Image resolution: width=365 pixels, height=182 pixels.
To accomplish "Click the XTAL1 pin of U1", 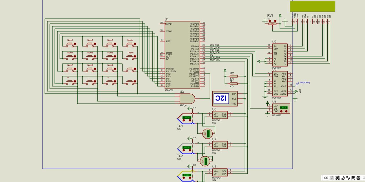I will click(x=169, y=24).
